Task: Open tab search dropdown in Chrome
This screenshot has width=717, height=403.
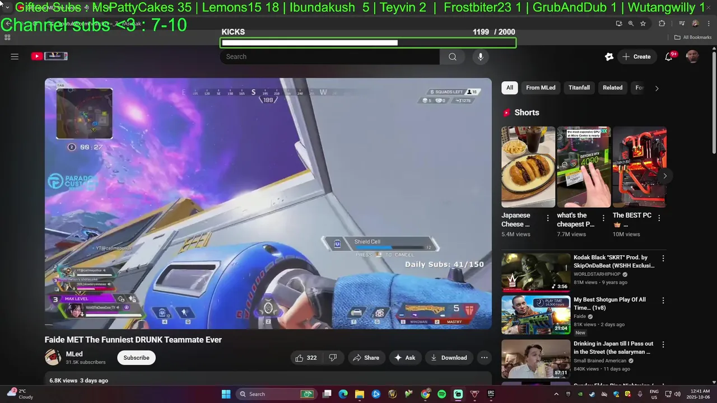Action: (7, 7)
